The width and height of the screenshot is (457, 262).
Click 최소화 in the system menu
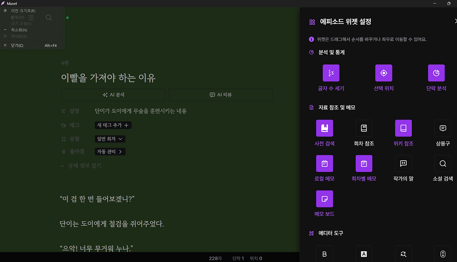18,30
